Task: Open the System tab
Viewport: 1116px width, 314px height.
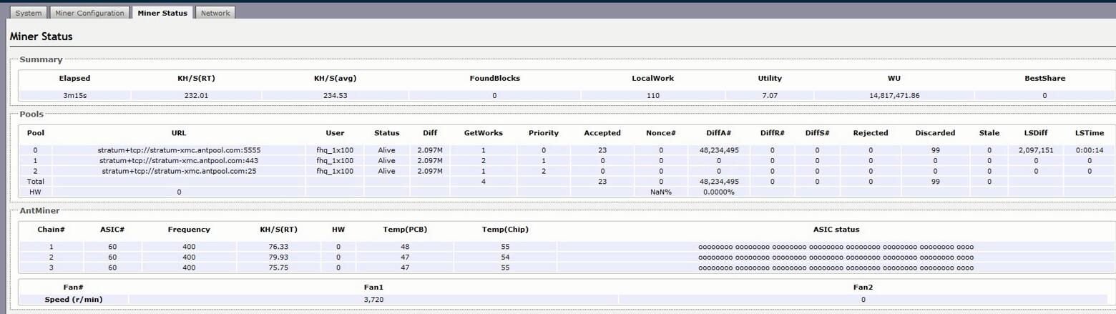Action: coord(29,13)
